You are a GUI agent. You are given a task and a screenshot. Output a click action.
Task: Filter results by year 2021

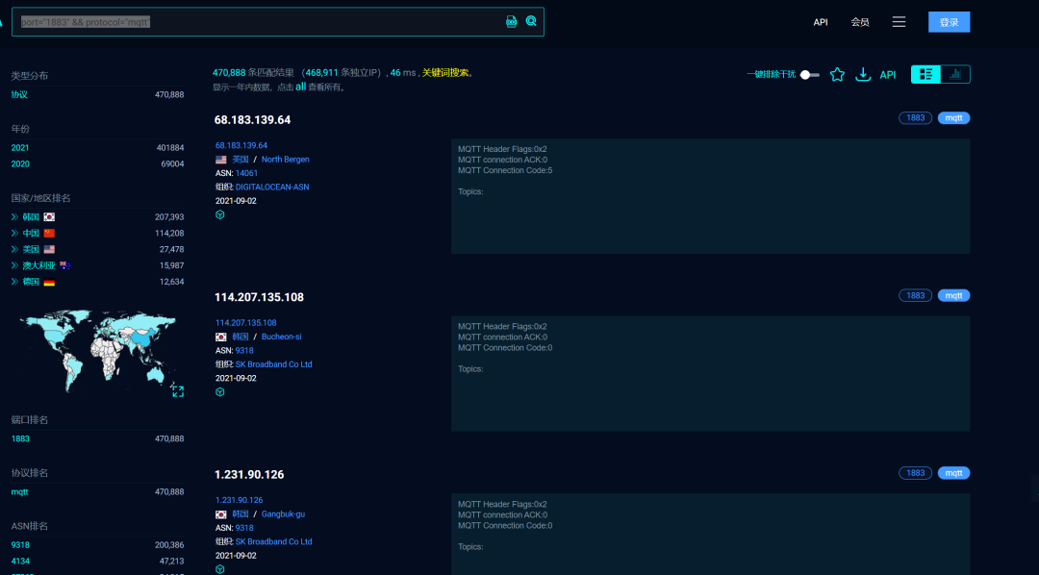point(20,148)
